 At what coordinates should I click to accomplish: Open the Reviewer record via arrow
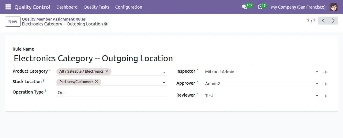pyautogui.click(x=325, y=96)
